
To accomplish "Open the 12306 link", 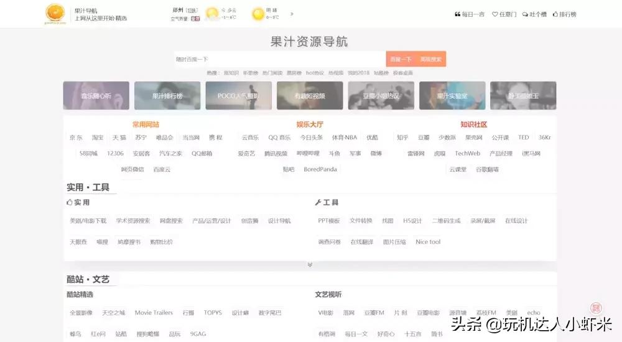I will coord(115,154).
